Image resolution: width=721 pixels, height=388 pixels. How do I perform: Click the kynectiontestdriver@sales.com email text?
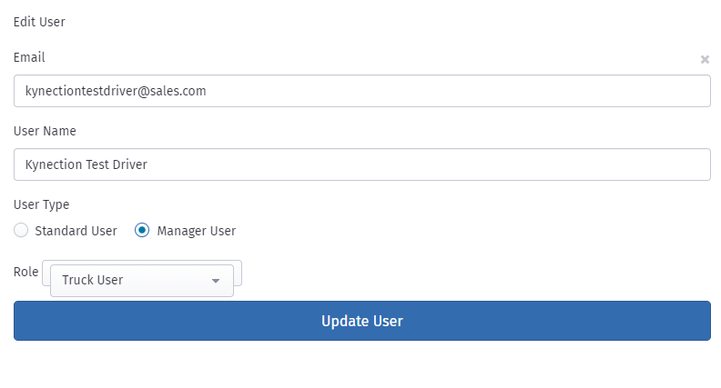pos(116,91)
